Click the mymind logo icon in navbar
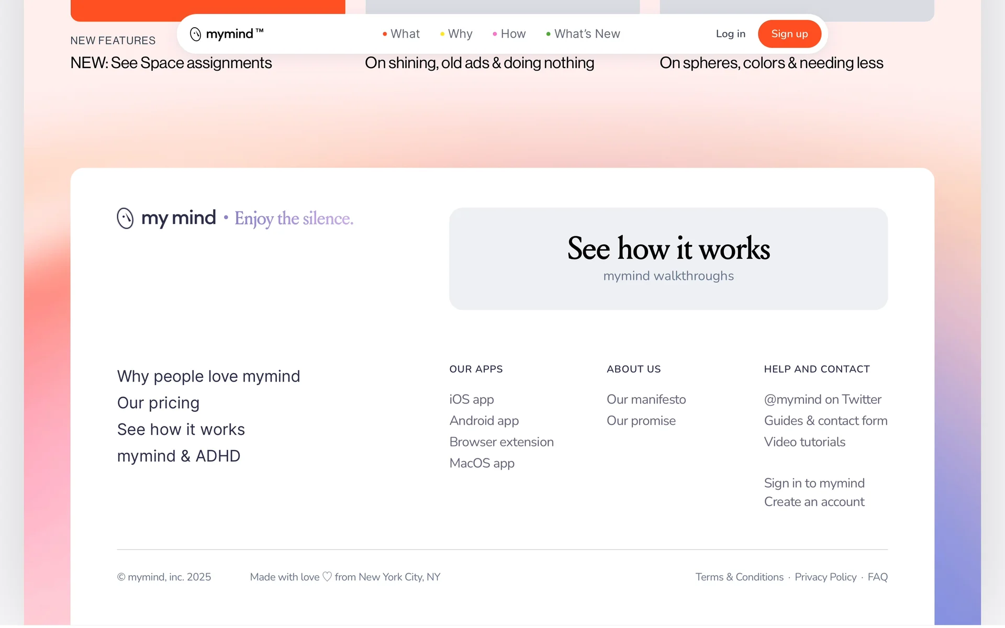The height and width of the screenshot is (628, 1005). [x=195, y=34]
